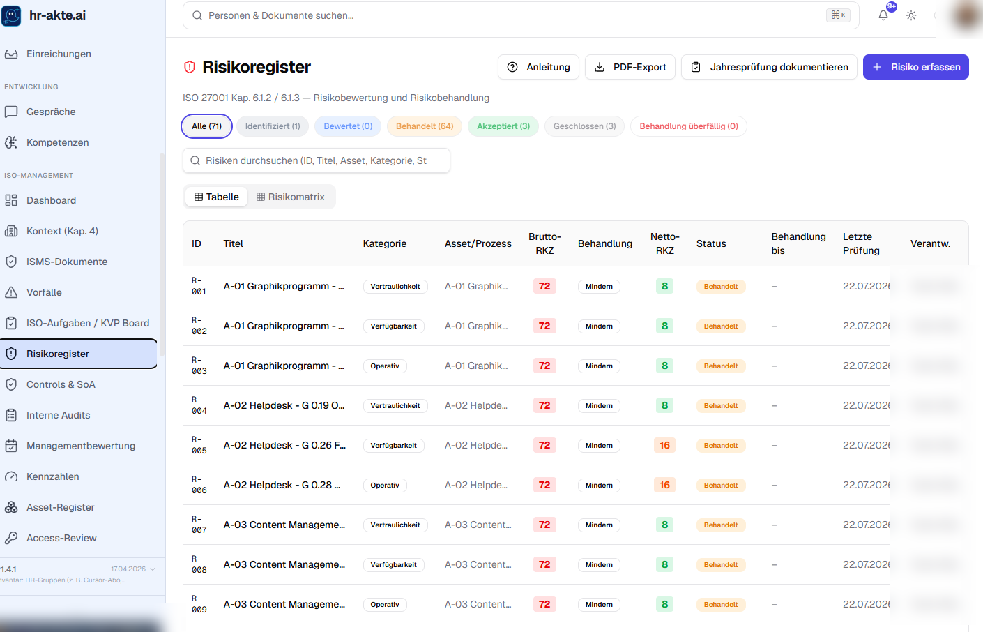This screenshot has width=983, height=632.
Task: Click the Dashboard grid icon
Action: click(x=11, y=200)
